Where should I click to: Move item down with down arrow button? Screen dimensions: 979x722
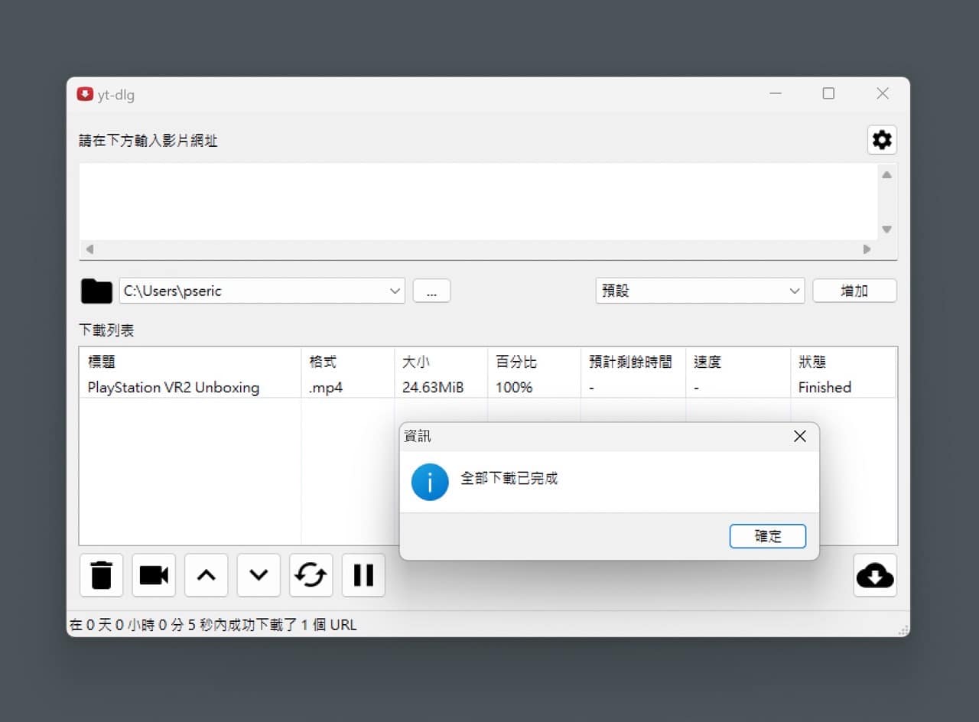coord(259,575)
